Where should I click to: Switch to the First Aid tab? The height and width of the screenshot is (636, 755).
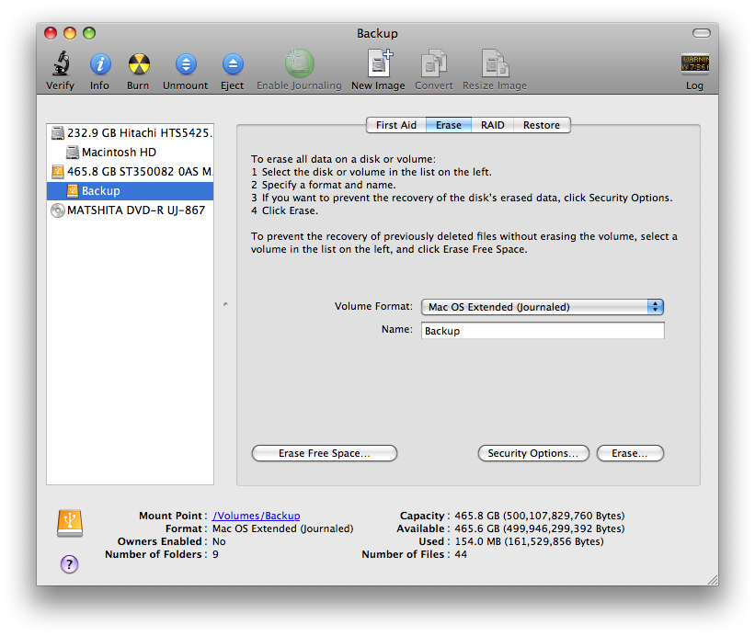point(395,125)
